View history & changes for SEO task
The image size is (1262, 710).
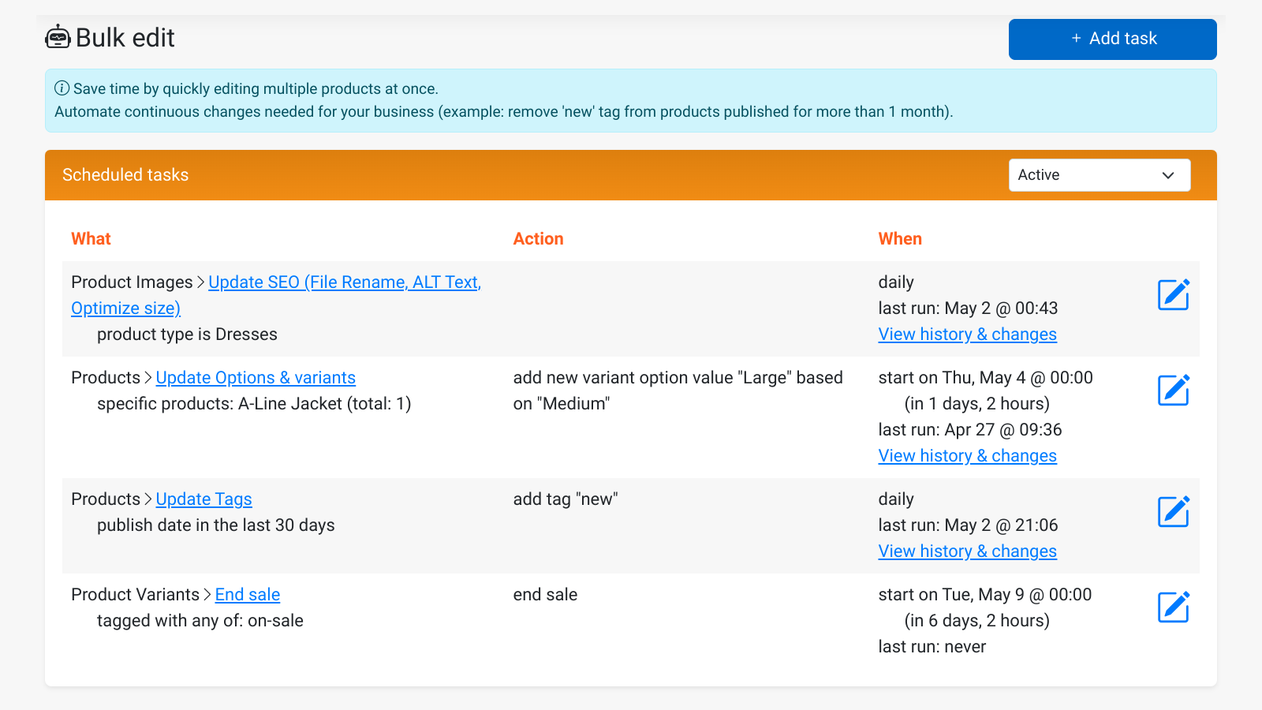967,334
